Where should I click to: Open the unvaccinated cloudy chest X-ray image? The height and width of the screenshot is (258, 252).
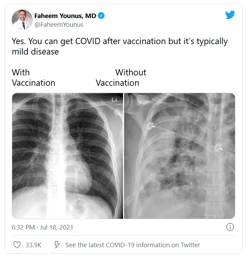click(x=179, y=156)
